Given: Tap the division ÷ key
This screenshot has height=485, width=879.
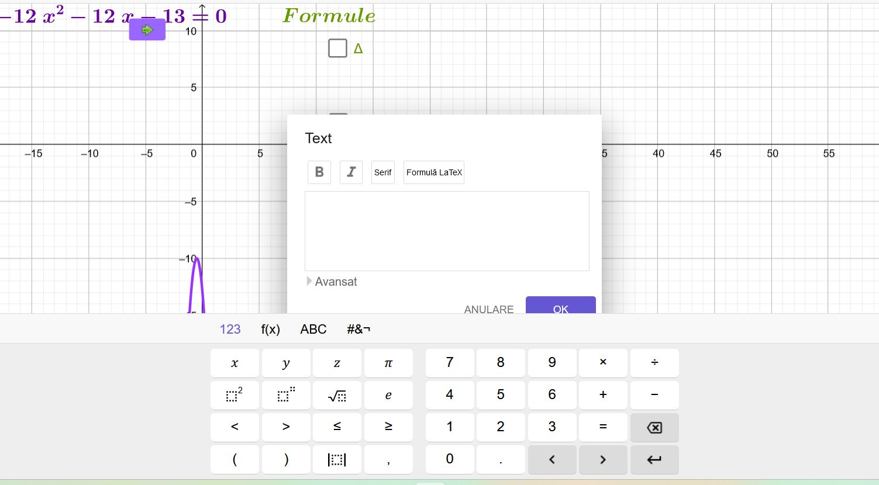Looking at the screenshot, I should 654,363.
